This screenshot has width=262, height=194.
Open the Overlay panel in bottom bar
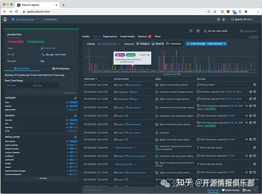(x=213, y=190)
